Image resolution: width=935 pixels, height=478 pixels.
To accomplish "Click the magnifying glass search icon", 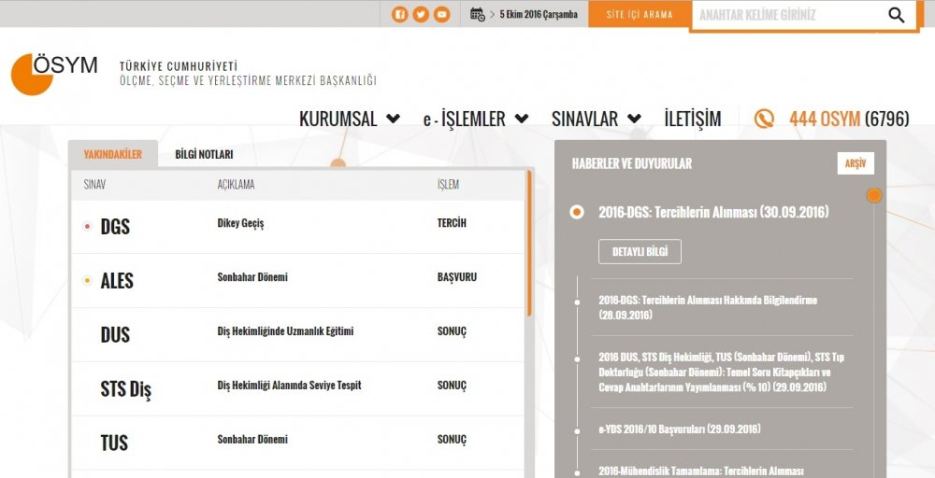I will pos(896,15).
